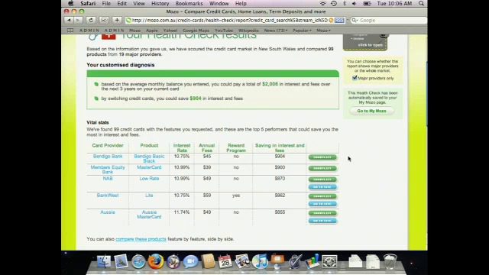Click the Web Clip scissors toolbar icon
The width and height of the screenshot is (489, 275).
click(104, 21)
